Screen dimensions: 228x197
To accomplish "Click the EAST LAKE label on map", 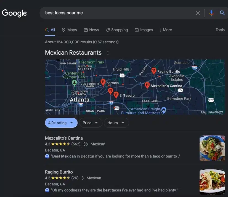I will (150, 101).
